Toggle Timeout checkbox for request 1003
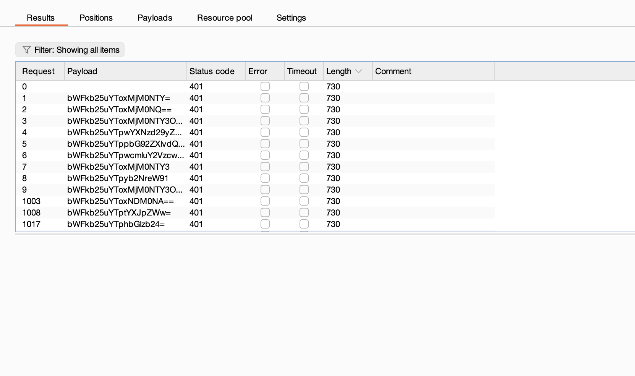 point(304,201)
